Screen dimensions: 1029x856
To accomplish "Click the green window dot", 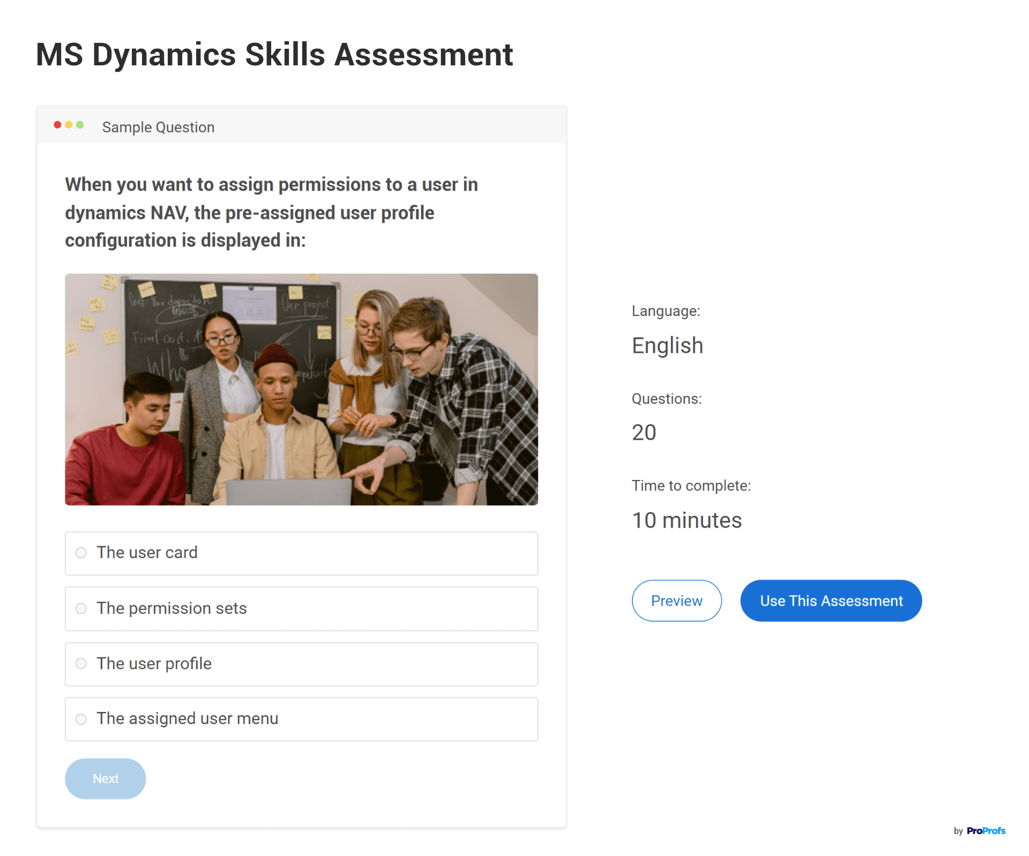I will coord(80,125).
